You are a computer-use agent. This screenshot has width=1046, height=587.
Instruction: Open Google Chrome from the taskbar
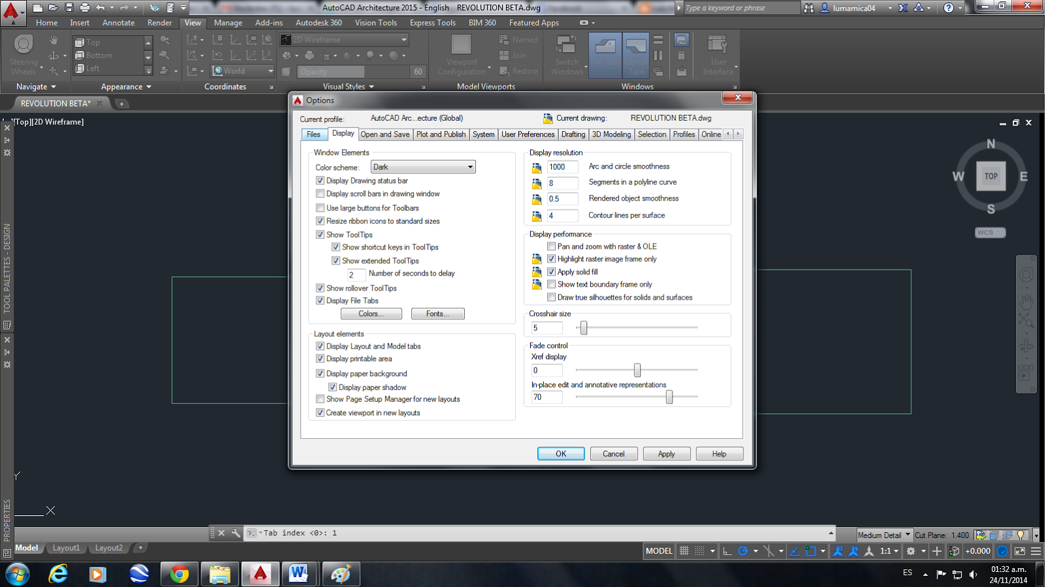pyautogui.click(x=179, y=574)
